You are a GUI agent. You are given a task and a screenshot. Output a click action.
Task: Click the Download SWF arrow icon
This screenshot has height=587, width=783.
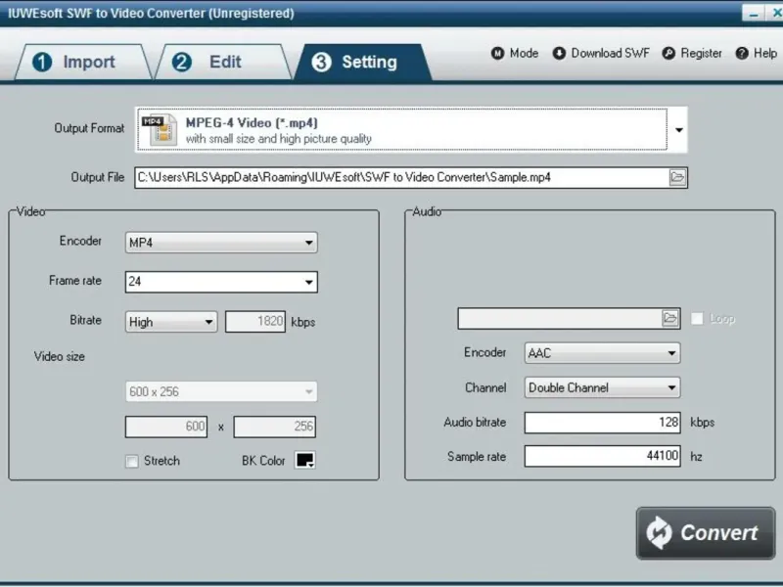coord(559,53)
